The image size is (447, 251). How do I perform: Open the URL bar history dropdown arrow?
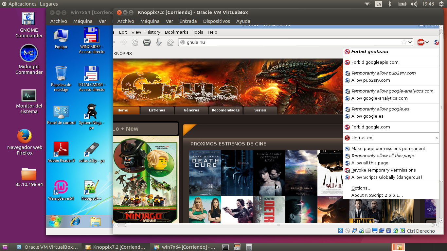[410, 42]
